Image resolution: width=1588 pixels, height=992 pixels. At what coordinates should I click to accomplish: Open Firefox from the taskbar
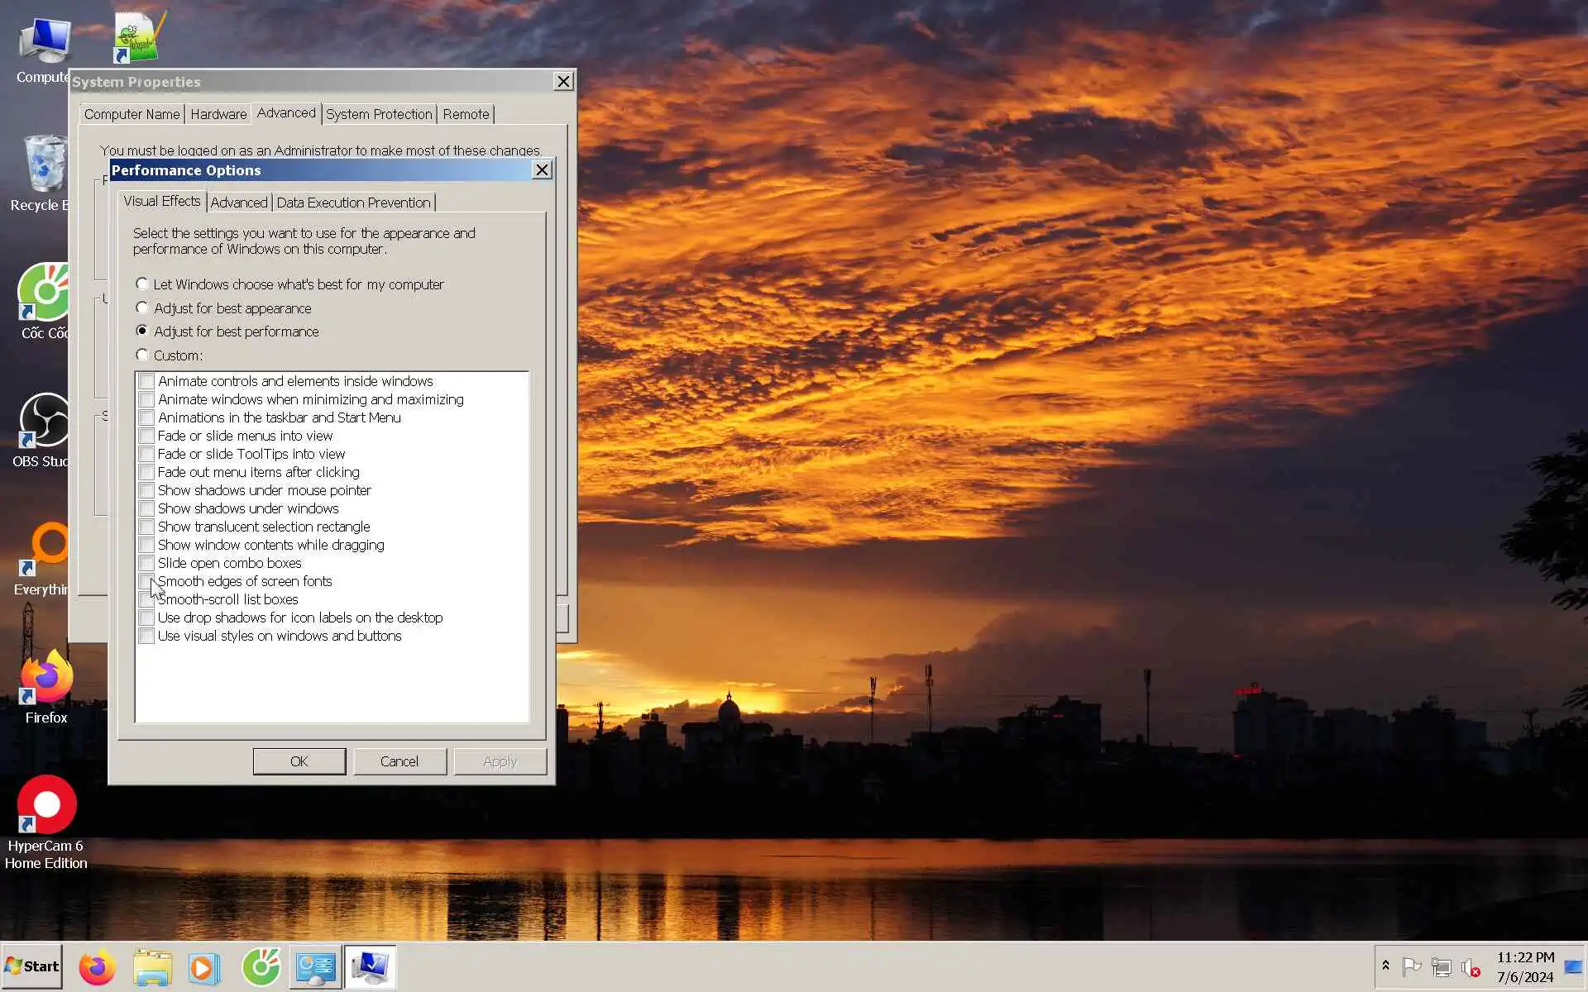pyautogui.click(x=97, y=967)
